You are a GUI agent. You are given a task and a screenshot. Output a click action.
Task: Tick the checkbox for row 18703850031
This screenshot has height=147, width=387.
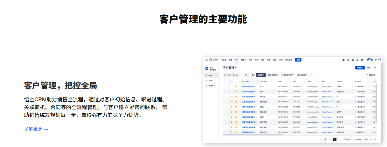pos(226,102)
